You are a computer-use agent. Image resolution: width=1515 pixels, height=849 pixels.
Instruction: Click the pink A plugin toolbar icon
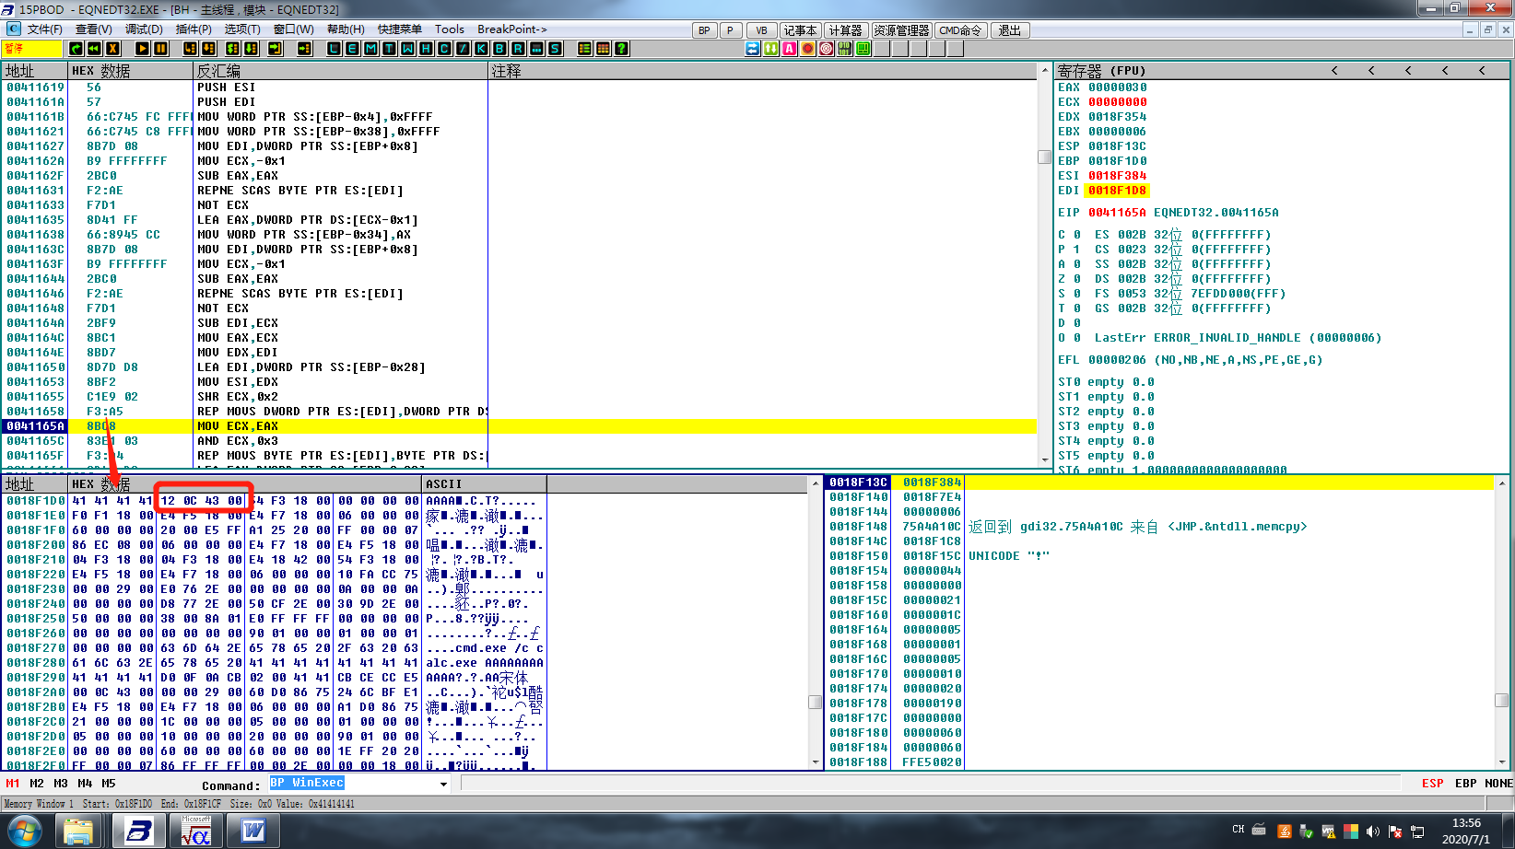(790, 49)
